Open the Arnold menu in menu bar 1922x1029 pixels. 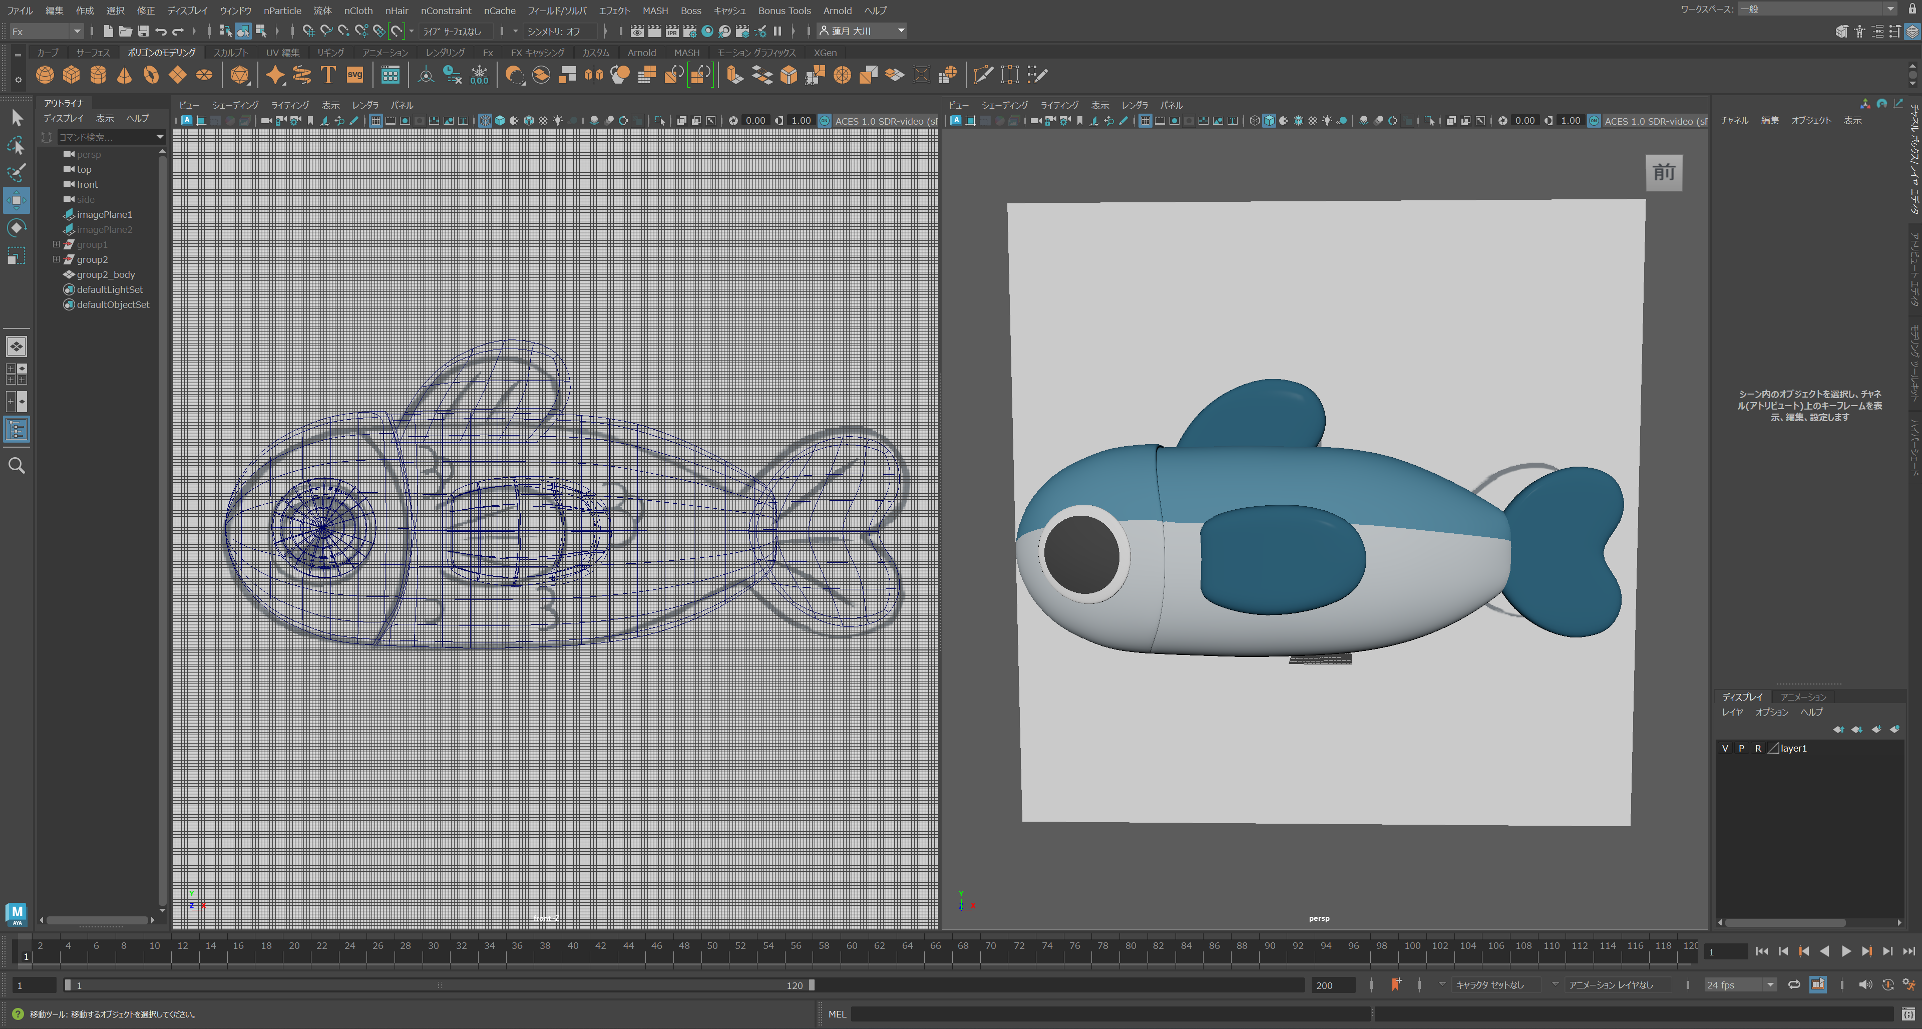(837, 11)
